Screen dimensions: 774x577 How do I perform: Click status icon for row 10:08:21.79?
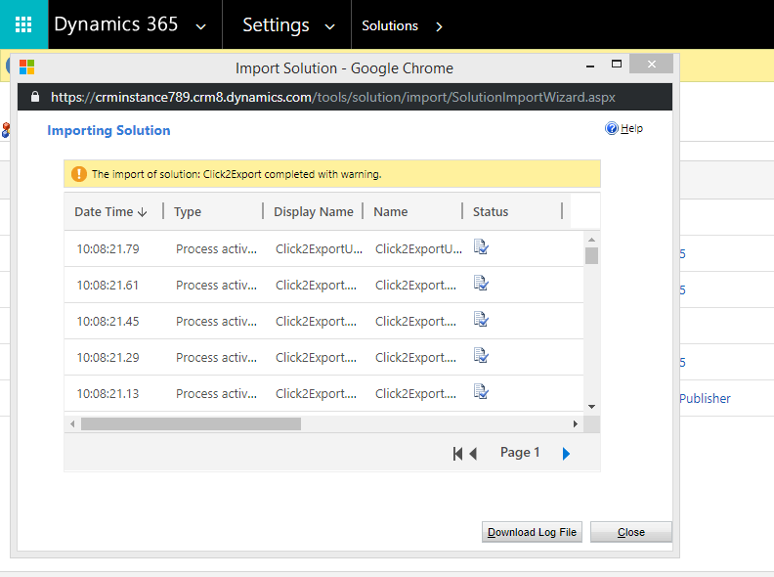coord(481,246)
